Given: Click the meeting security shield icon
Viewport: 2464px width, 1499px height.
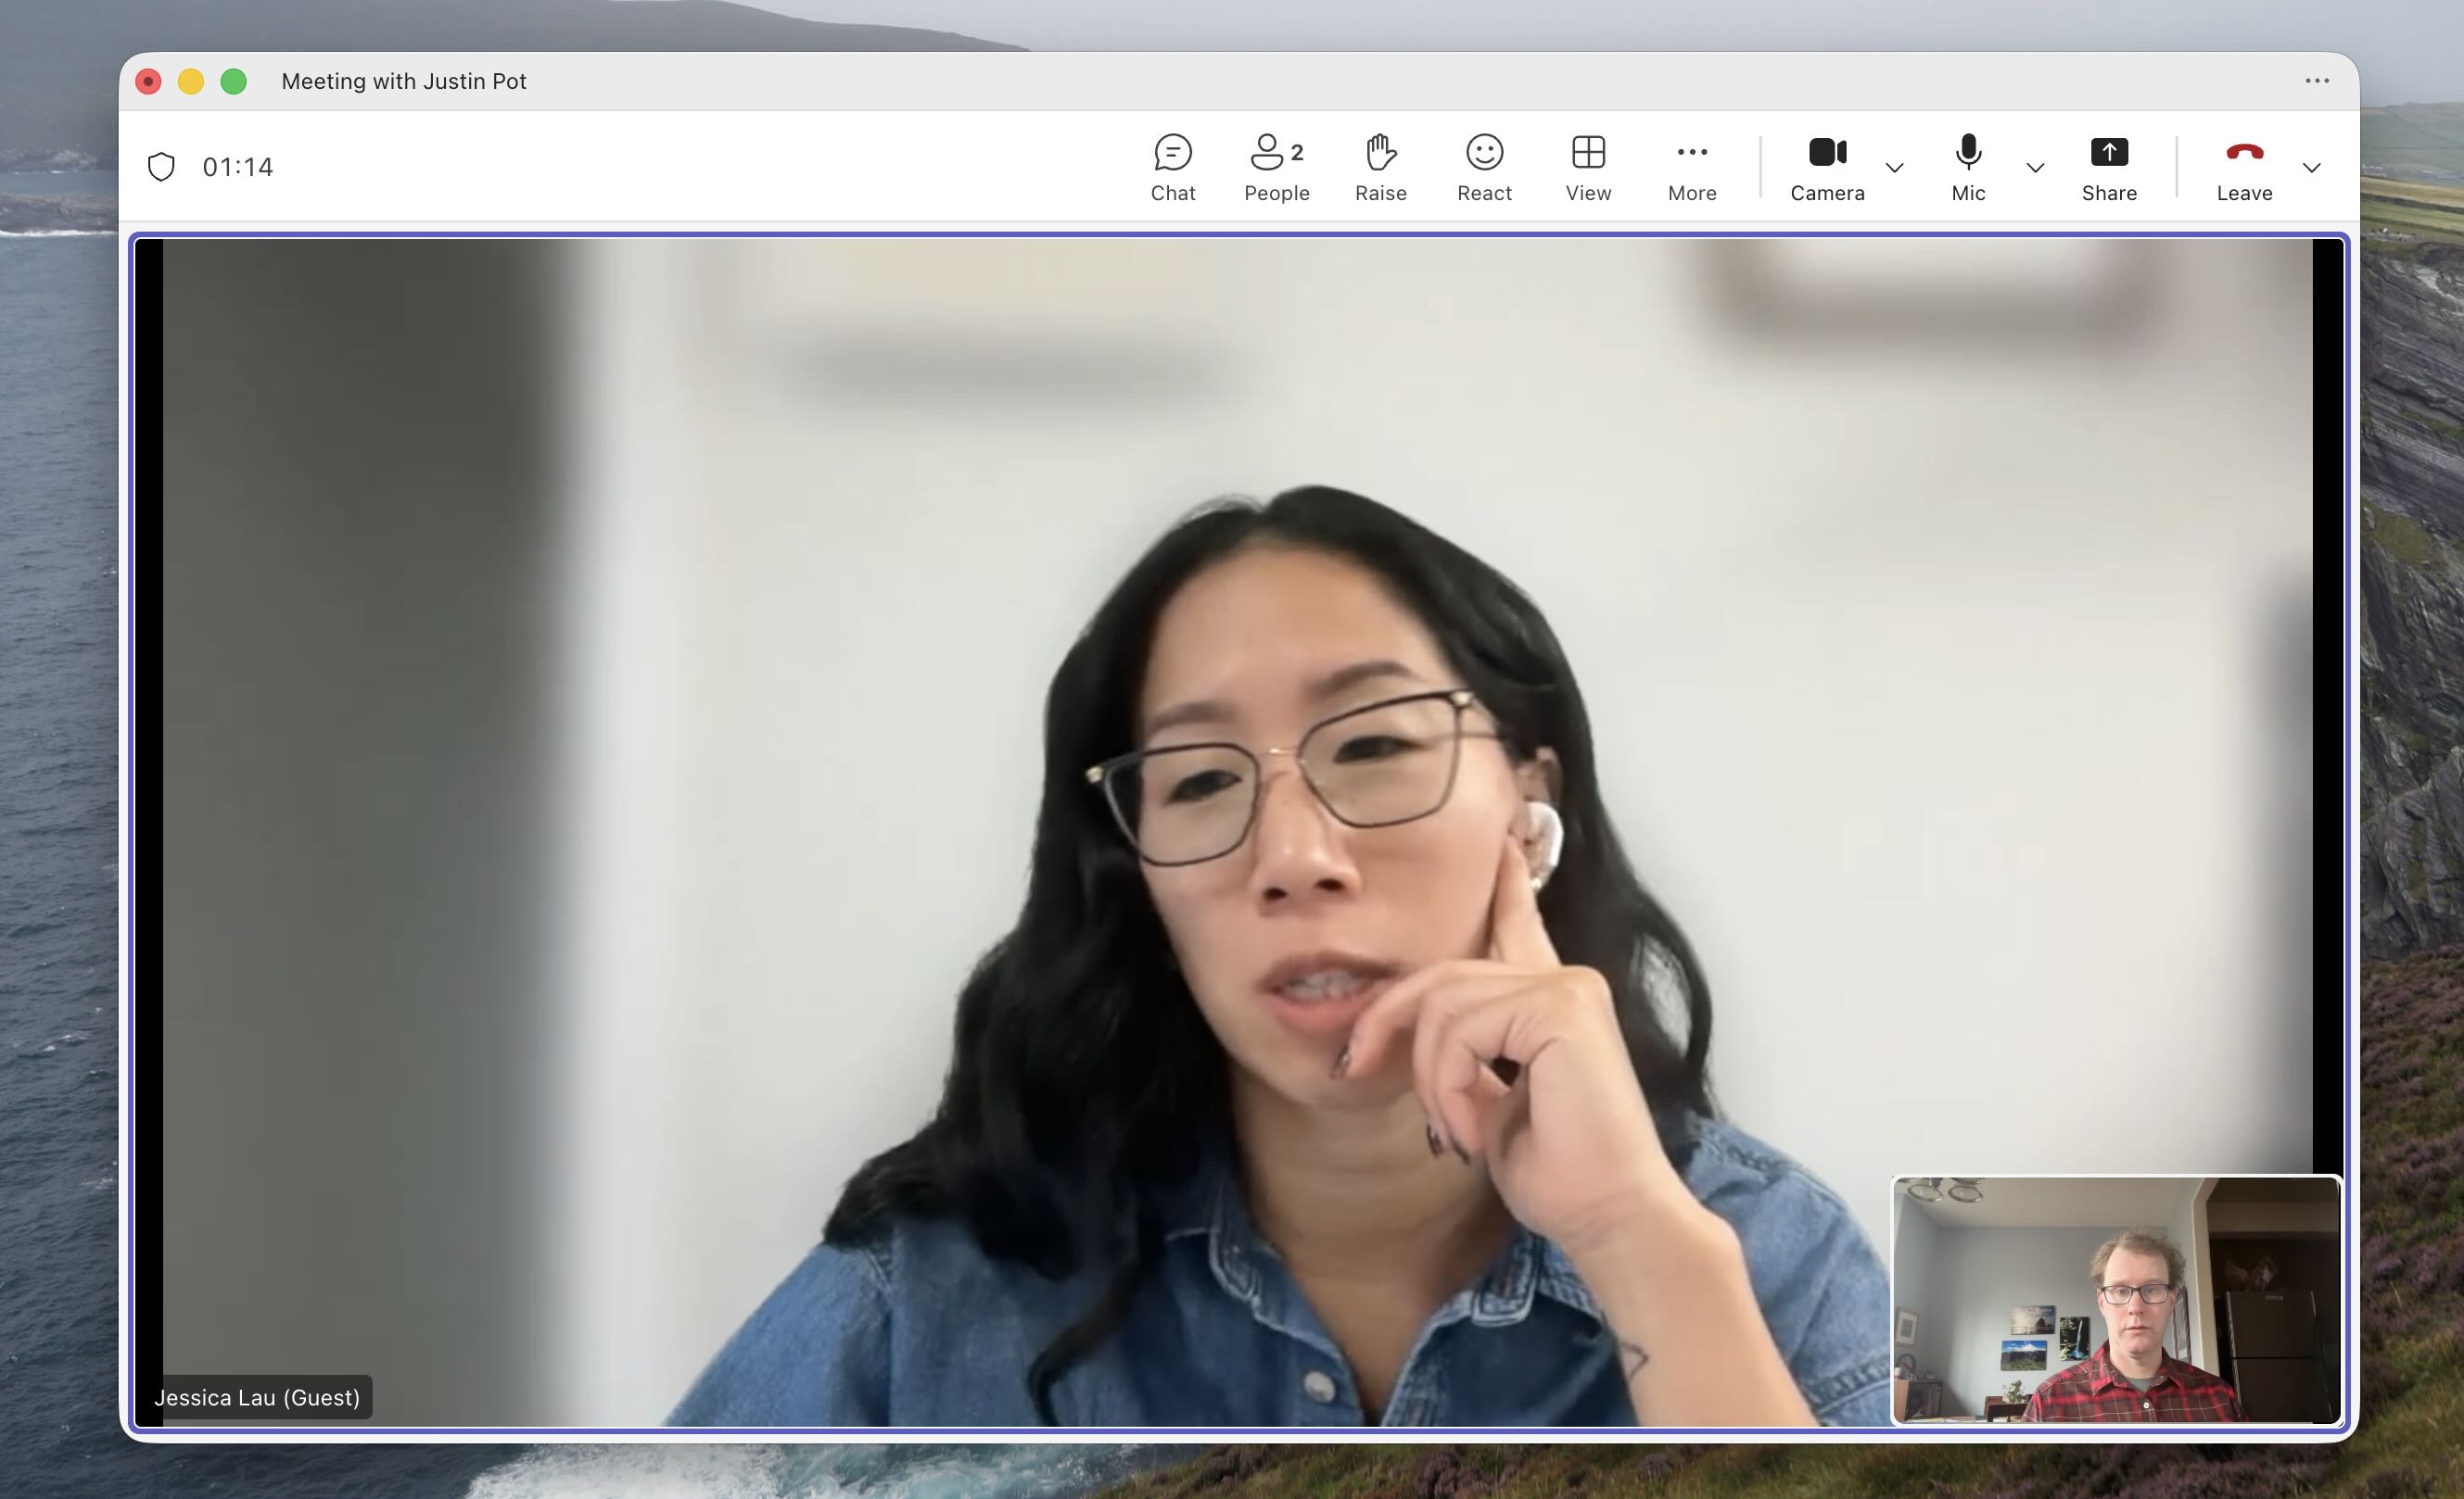Looking at the screenshot, I should (x=162, y=166).
